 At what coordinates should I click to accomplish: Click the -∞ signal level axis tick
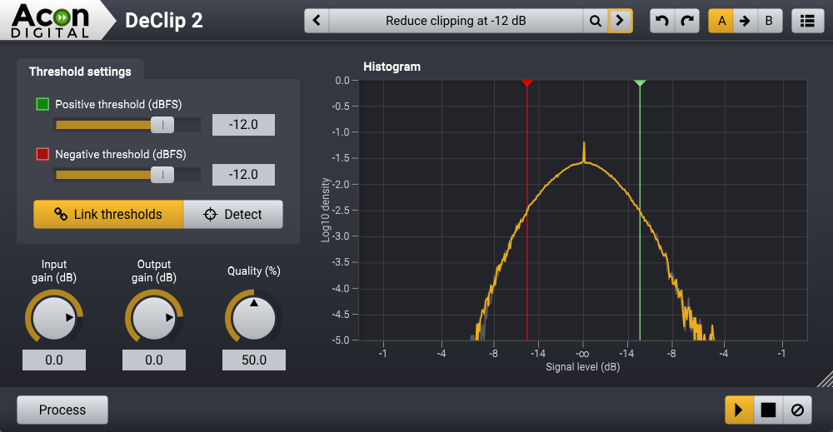(x=583, y=354)
